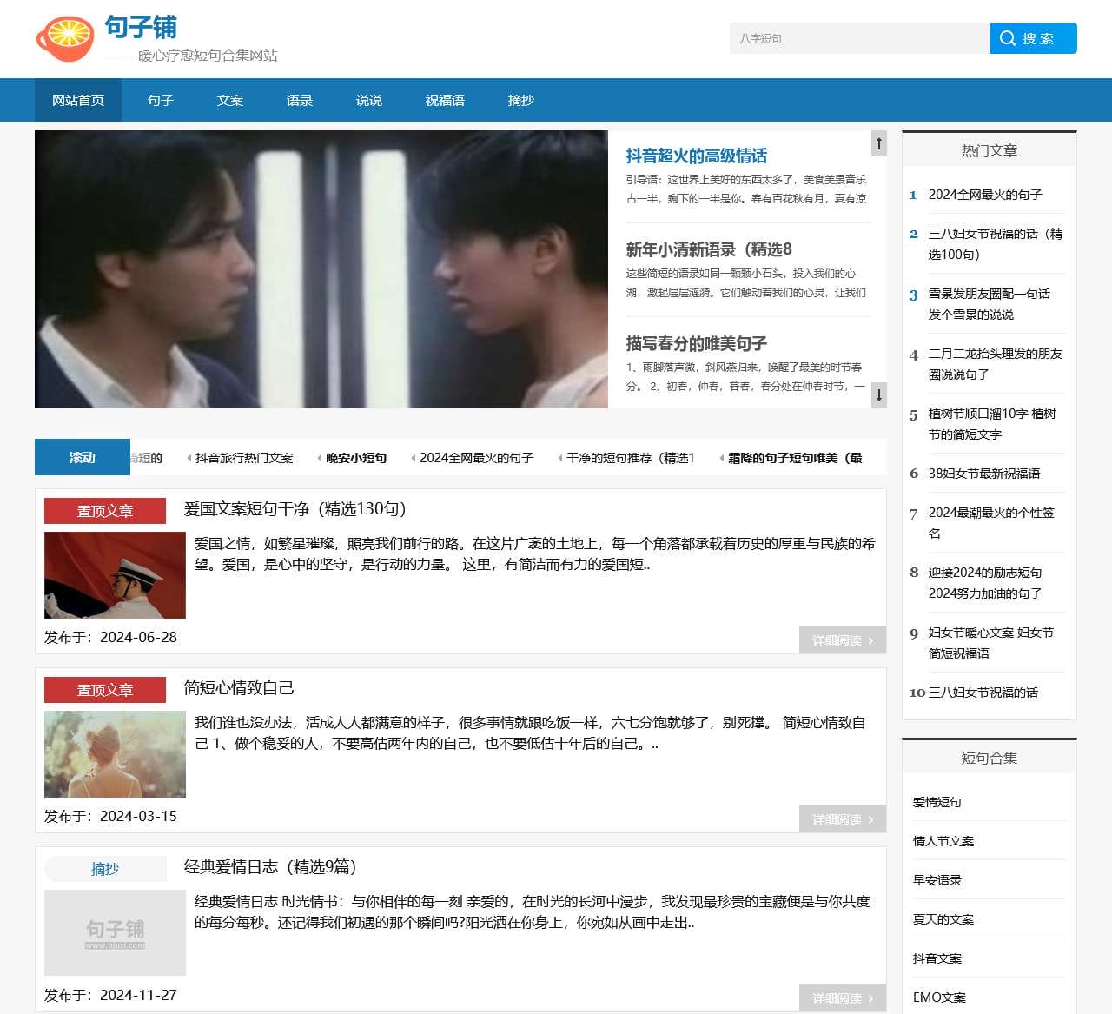Click 干净的短句推荐 in ticker
Viewport: 1112px width, 1014px height.
[x=631, y=458]
